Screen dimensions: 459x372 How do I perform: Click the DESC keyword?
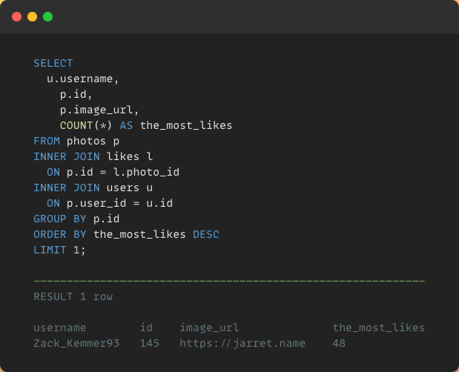pos(206,234)
